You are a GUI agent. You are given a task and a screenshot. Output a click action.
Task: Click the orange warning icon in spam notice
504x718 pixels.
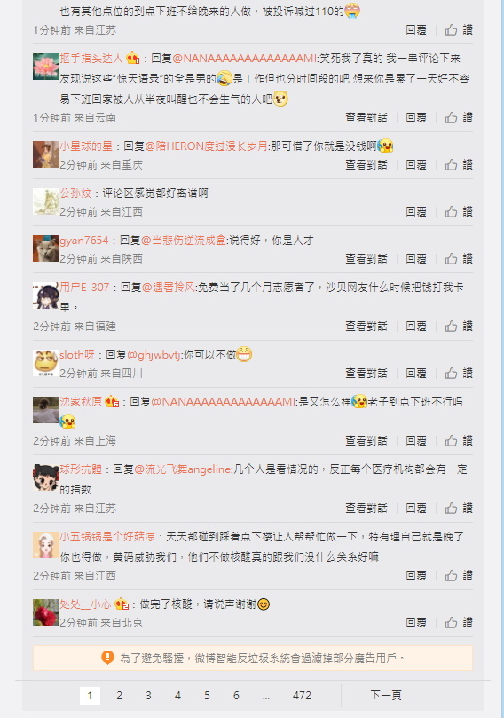click(107, 658)
